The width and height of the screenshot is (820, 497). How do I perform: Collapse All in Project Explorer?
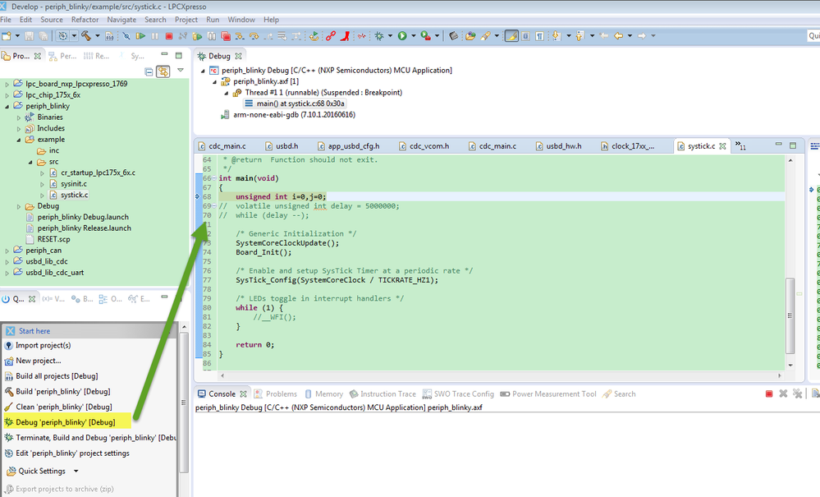pos(149,71)
